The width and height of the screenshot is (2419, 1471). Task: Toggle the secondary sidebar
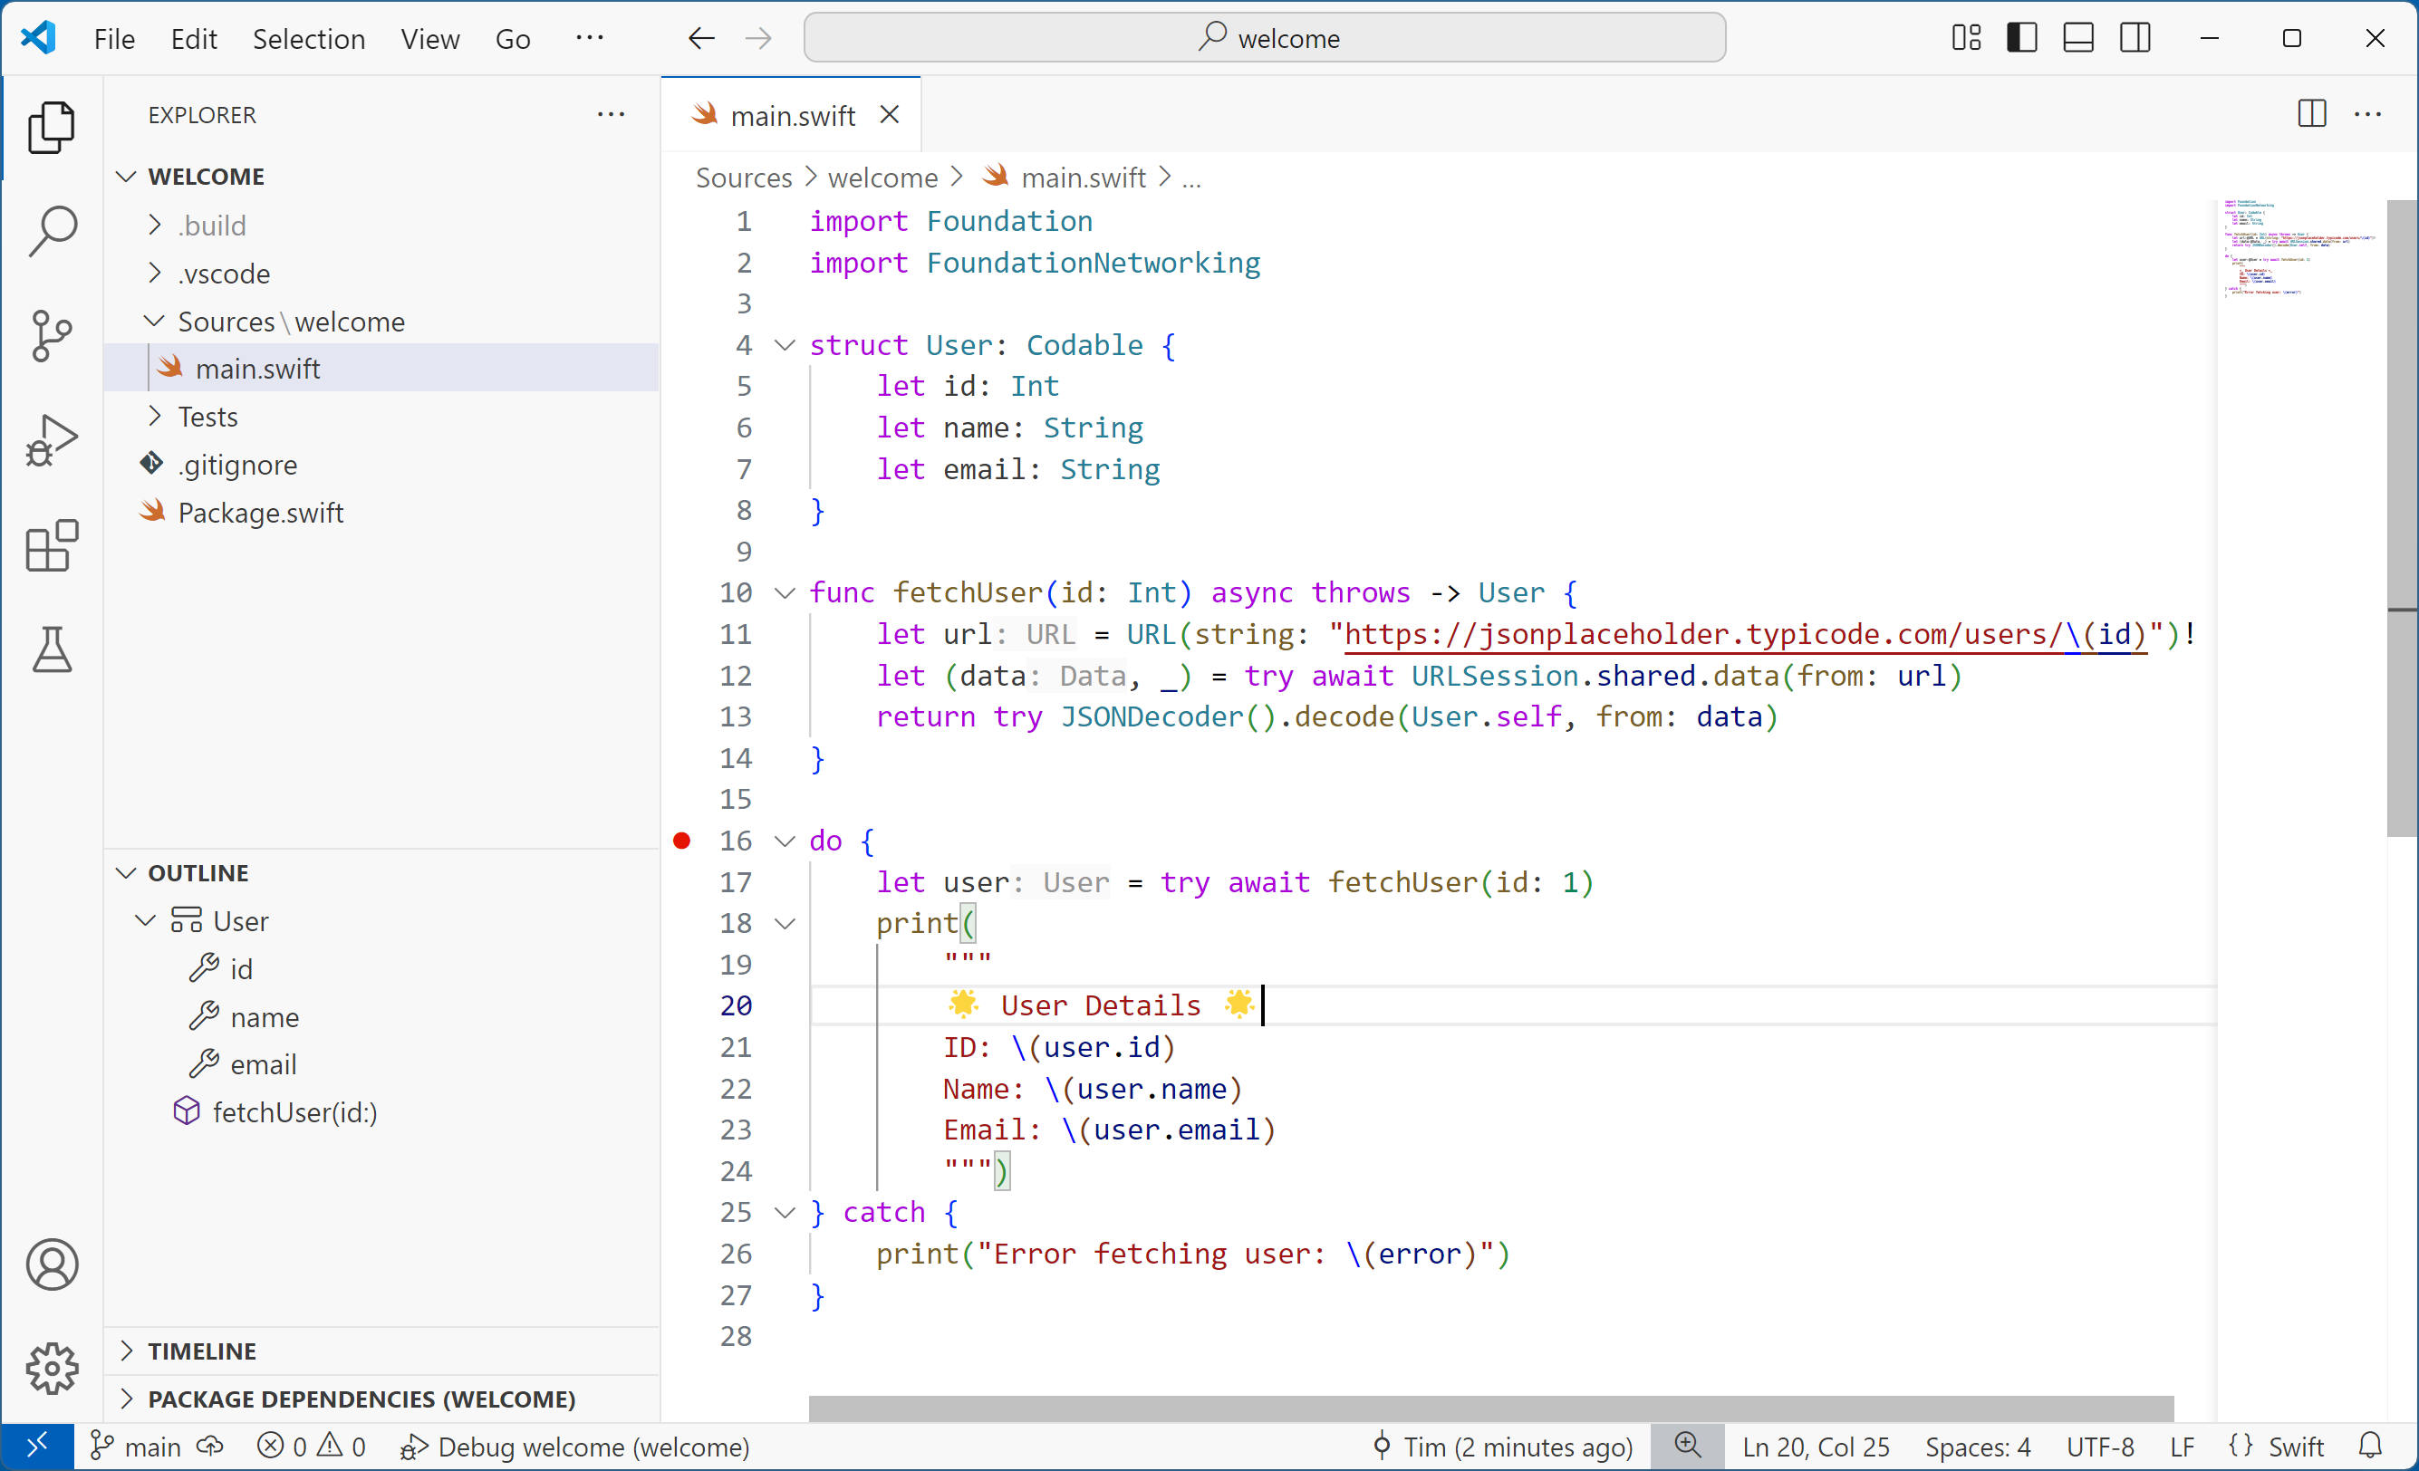point(2135,37)
